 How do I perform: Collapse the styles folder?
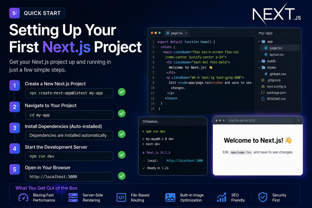click(x=259, y=68)
